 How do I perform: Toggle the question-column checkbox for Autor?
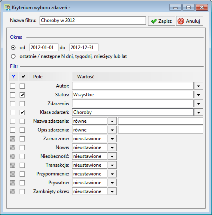13,86
